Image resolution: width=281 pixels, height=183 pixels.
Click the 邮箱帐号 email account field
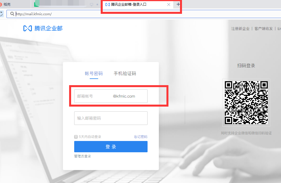click(111, 96)
